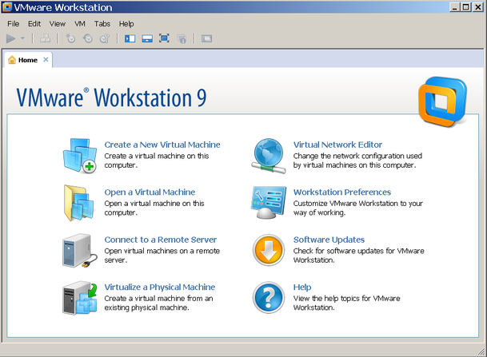This screenshot has height=357, width=487.
Task: Click the Revert to Snapshot toolbar icon
Action: click(x=88, y=38)
